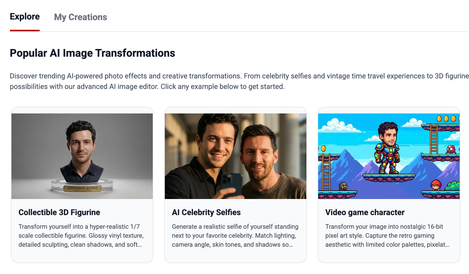Click the red ghost enemy in the game image
The image size is (469, 274).
(x=451, y=150)
